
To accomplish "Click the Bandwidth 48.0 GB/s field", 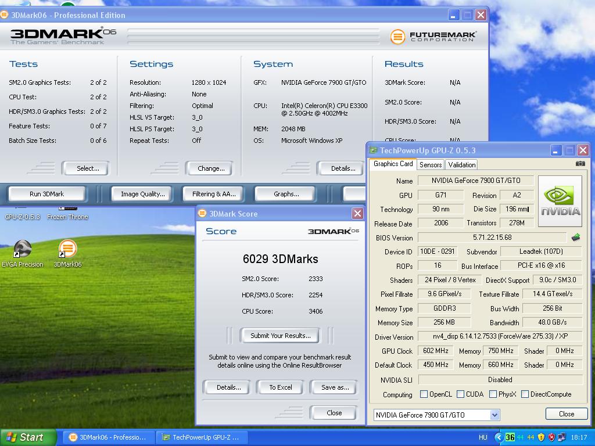I will [x=552, y=322].
